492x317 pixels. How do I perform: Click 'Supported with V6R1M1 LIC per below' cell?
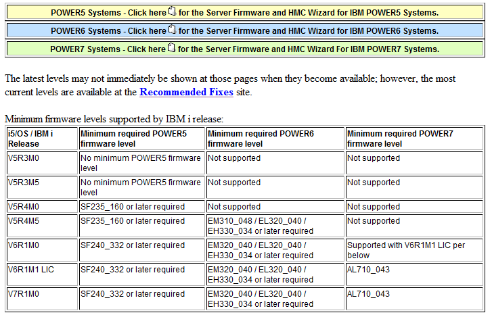pyautogui.click(x=414, y=250)
